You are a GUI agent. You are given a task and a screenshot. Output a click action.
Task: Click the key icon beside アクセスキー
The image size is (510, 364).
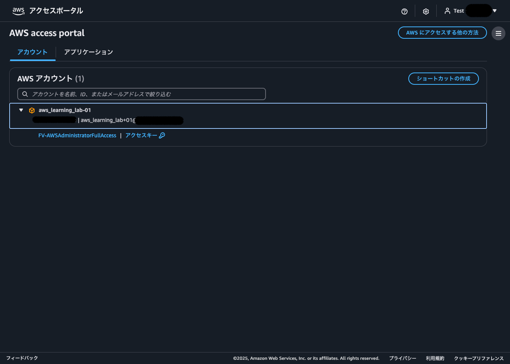coord(162,135)
